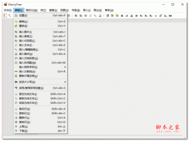This screenshot has height=141, width=189.
Task: Apply h1 heading from the toolbar
Action: click(x=141, y=15)
